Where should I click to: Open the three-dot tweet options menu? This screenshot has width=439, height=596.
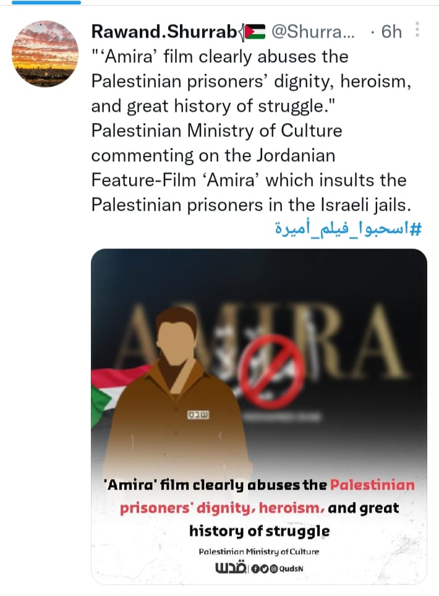pyautogui.click(x=417, y=29)
